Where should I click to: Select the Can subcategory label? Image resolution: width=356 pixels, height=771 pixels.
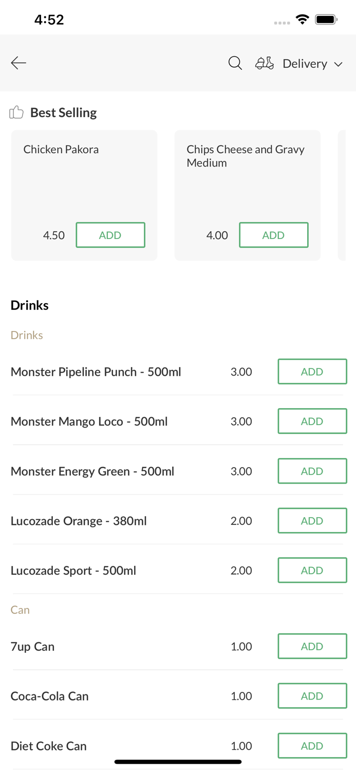point(20,610)
